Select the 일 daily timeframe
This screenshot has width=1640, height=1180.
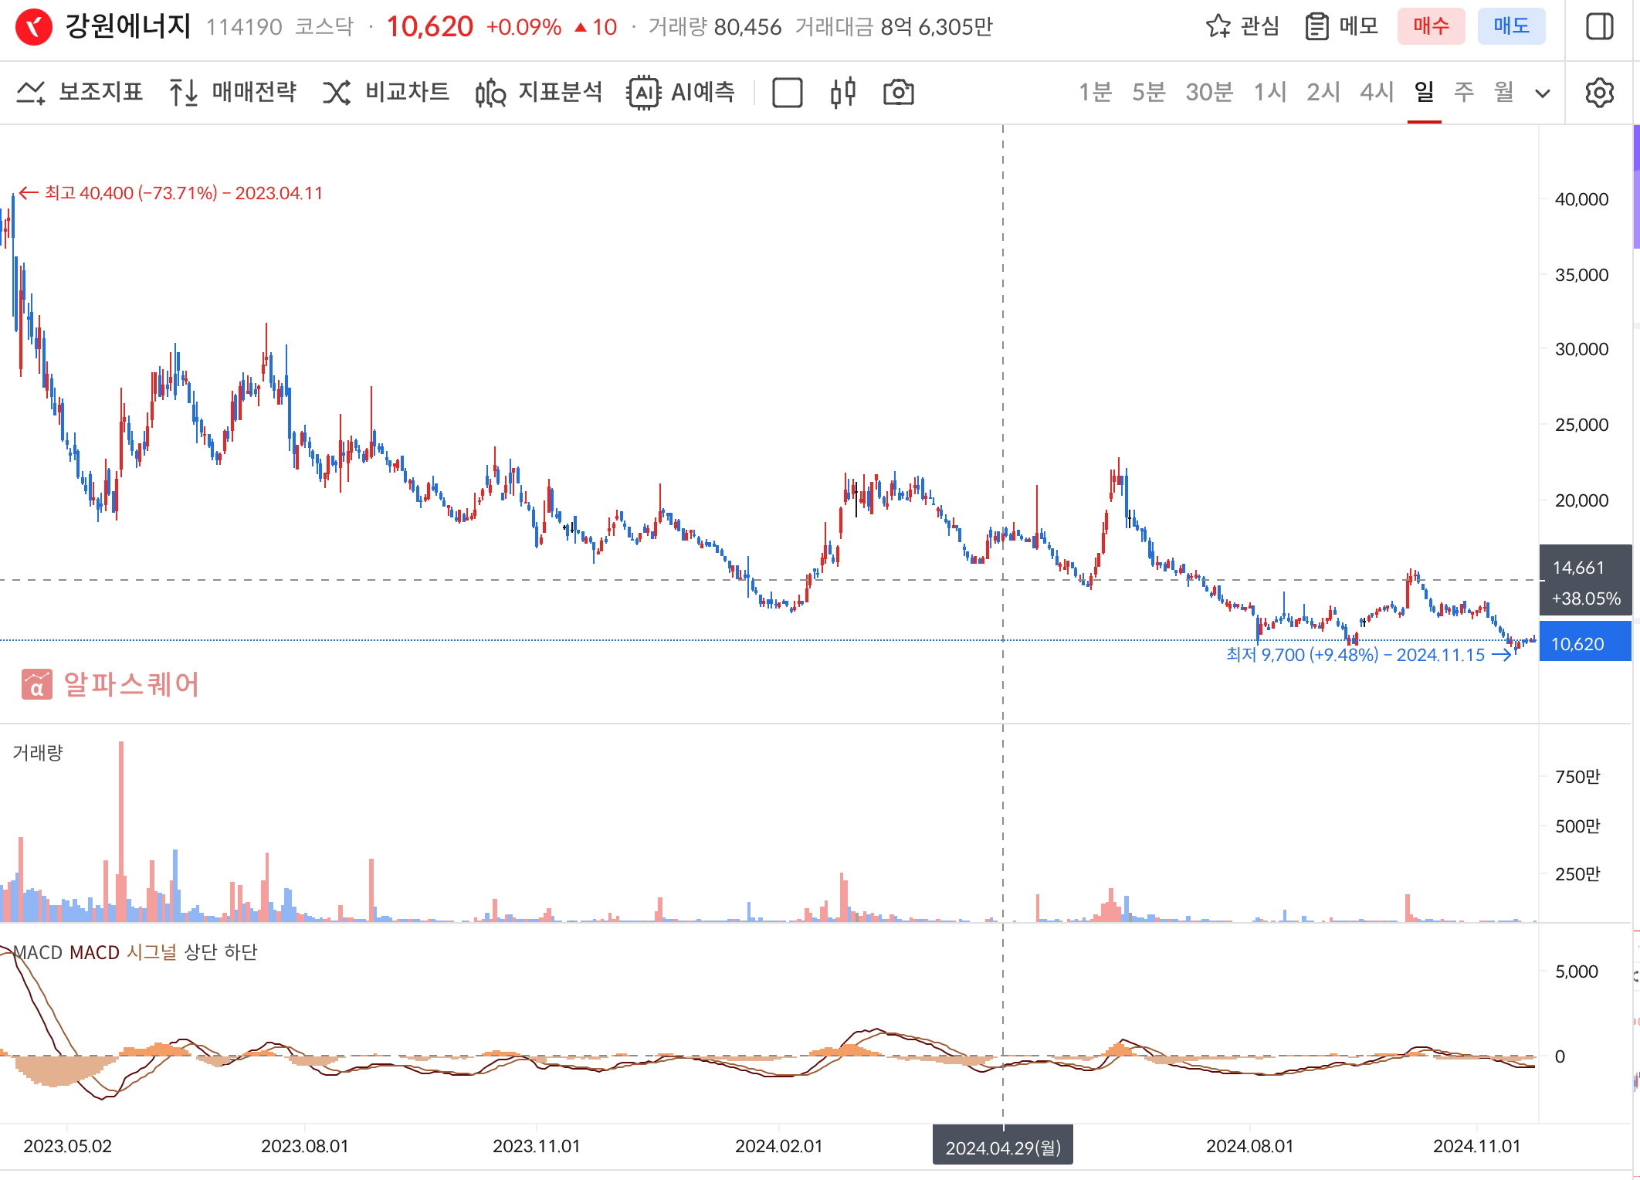[x=1424, y=93]
